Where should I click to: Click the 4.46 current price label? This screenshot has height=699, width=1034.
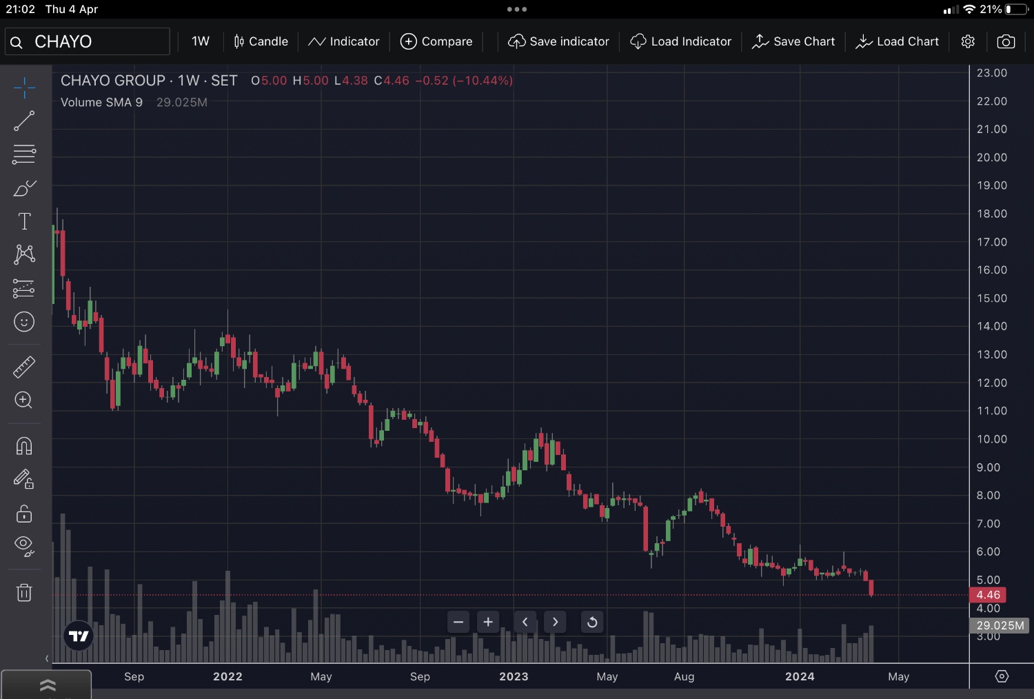click(988, 595)
